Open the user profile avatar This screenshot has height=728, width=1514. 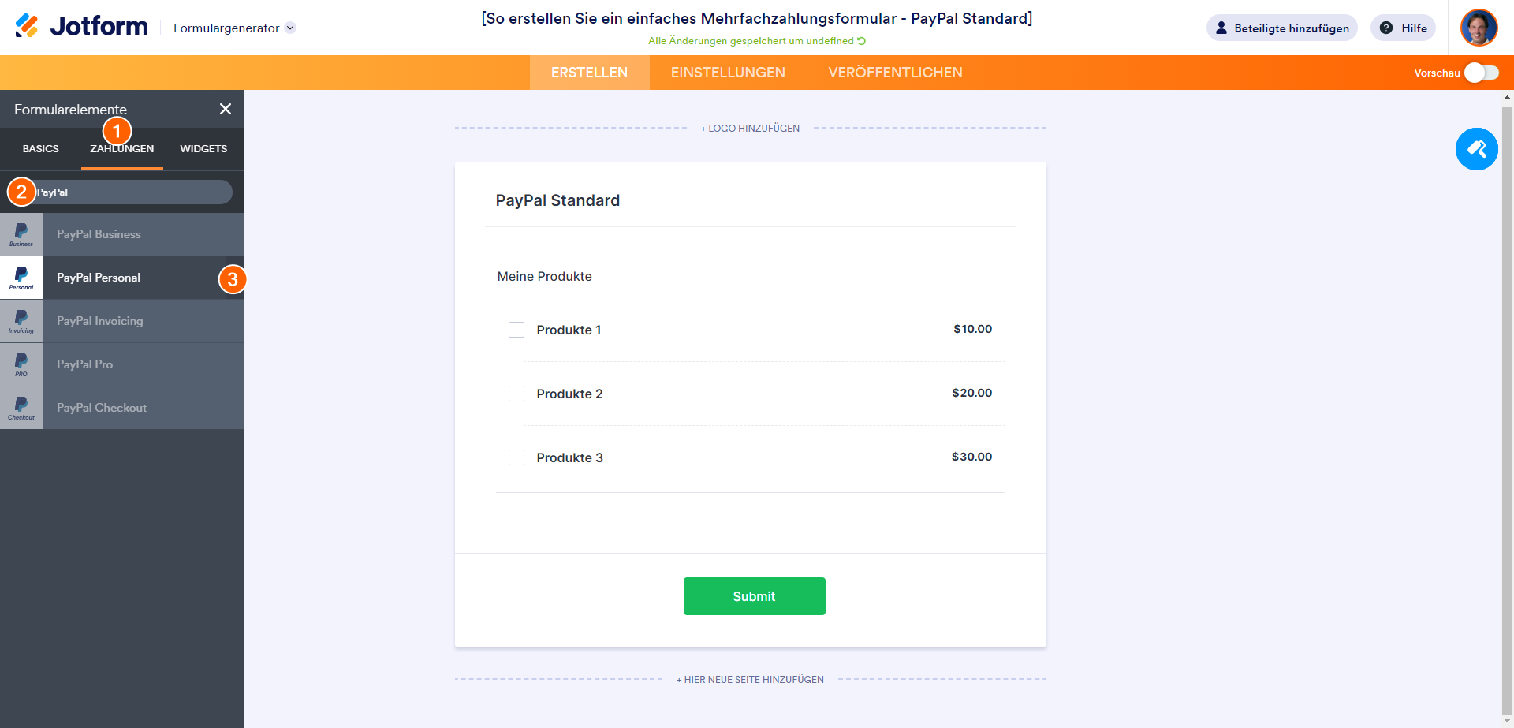click(x=1479, y=28)
